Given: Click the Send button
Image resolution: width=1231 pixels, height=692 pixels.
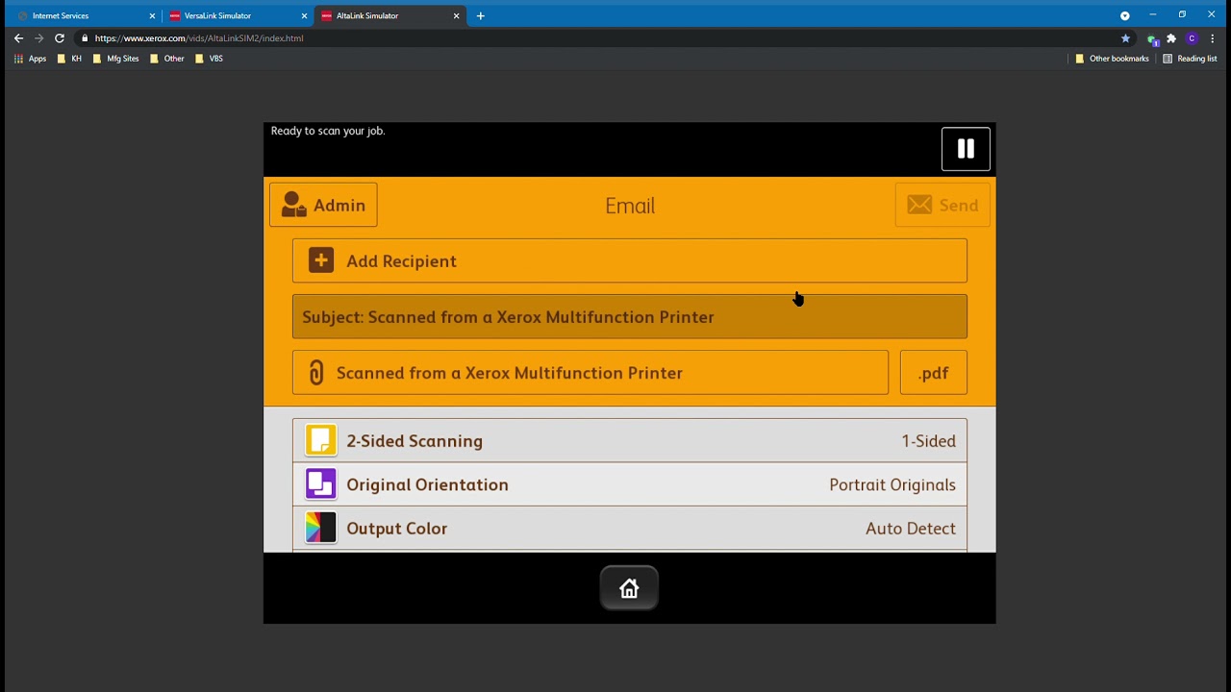Looking at the screenshot, I should point(942,205).
